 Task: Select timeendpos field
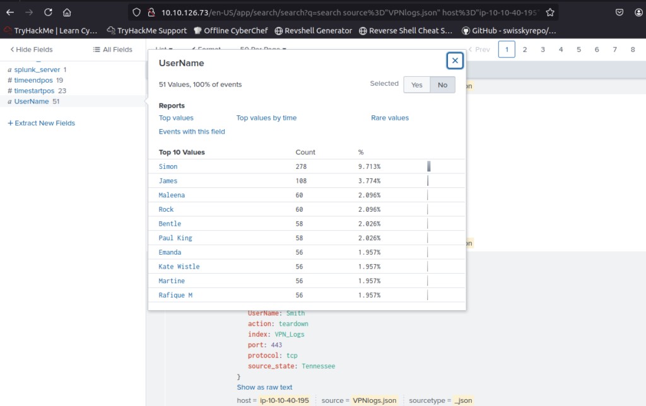[x=33, y=80]
